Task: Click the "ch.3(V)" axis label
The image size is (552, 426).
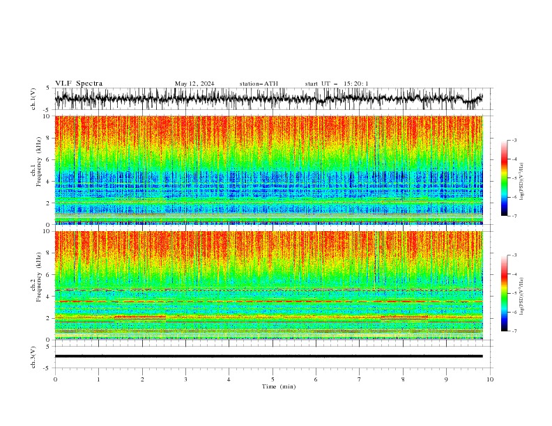Action: coord(33,357)
